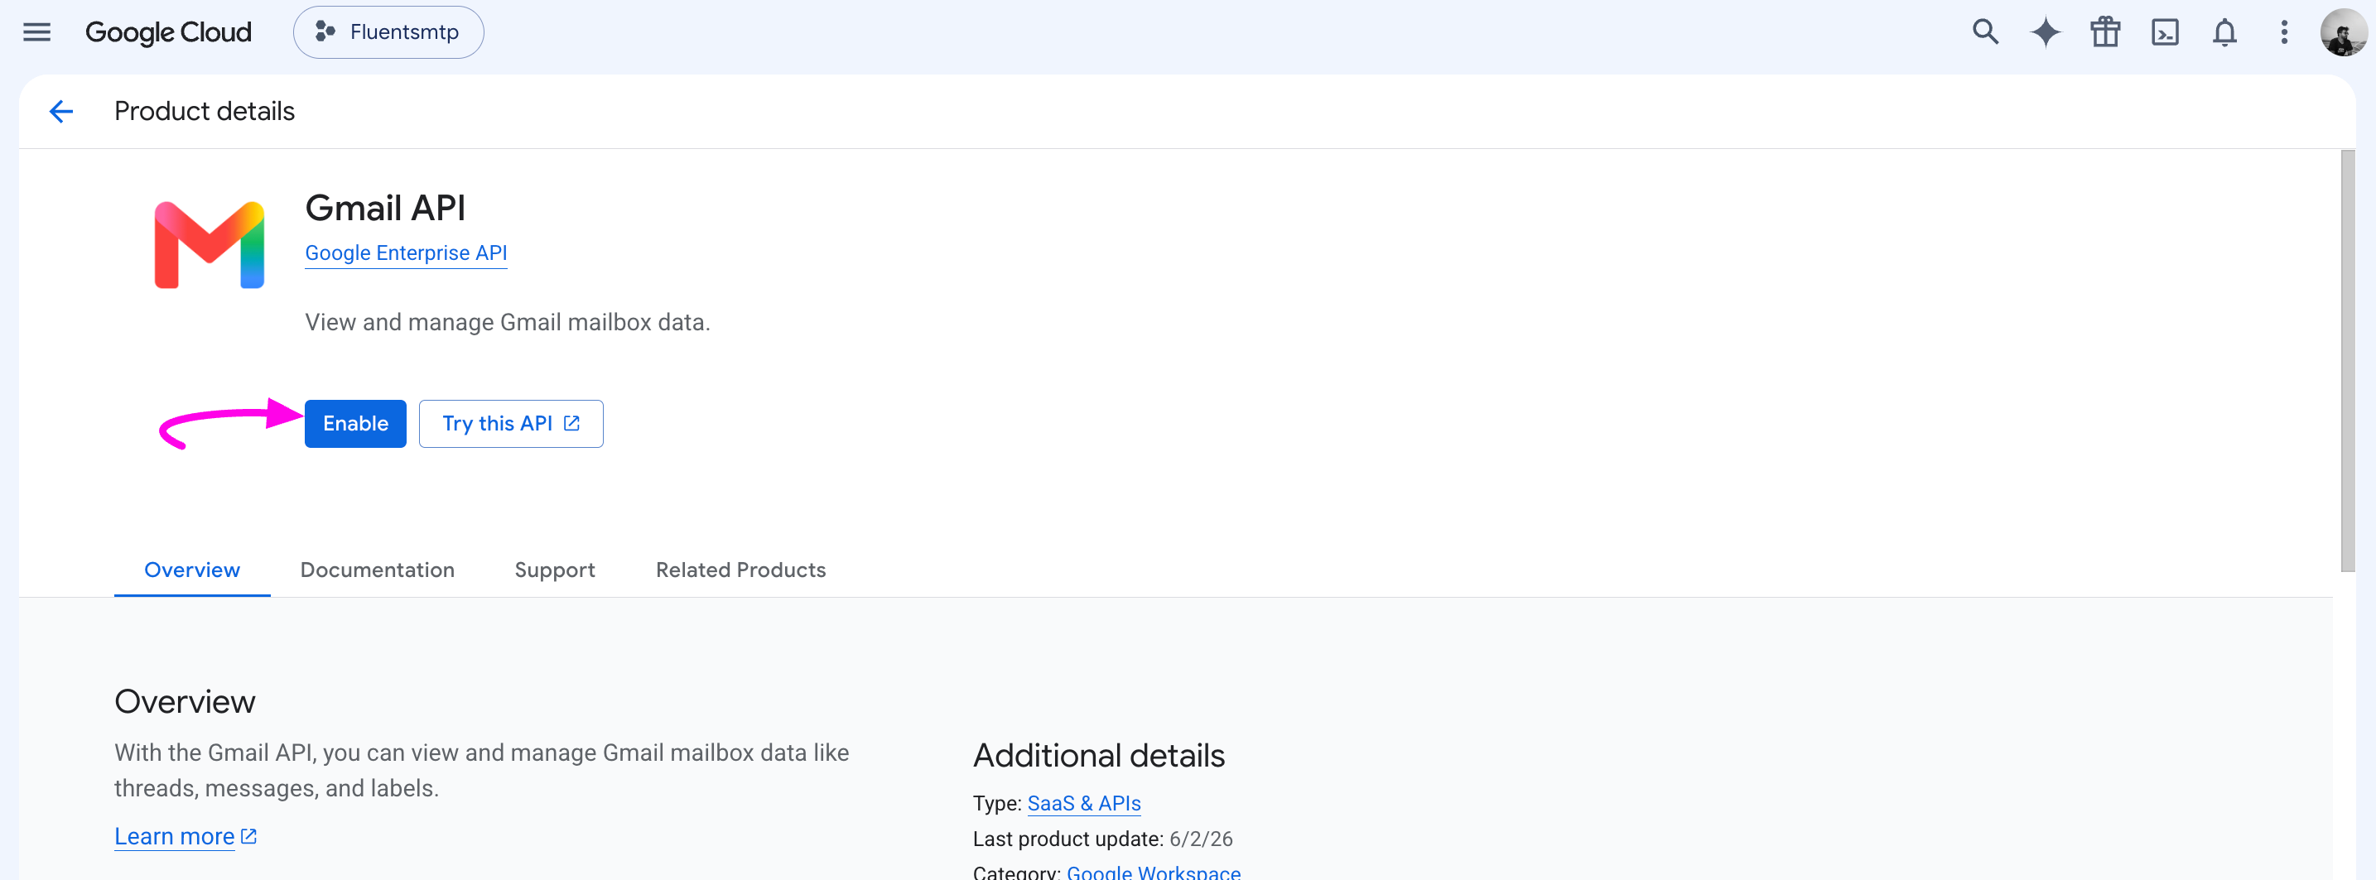Open the Google Workspace category link

click(x=1153, y=871)
